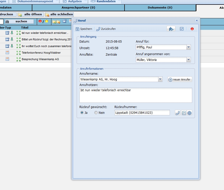224x190 pixels.
Task: Open the 'Anruf für' dropdown
Action: pyautogui.click(x=188, y=47)
